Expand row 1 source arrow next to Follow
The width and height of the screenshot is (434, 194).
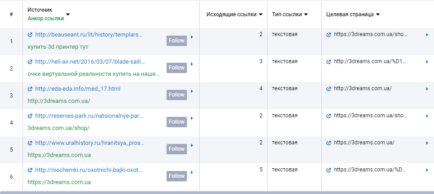(192, 37)
